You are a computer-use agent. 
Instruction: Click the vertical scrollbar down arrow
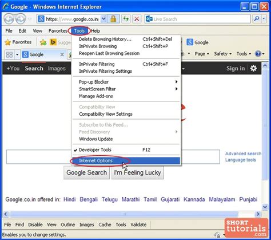click(x=265, y=207)
